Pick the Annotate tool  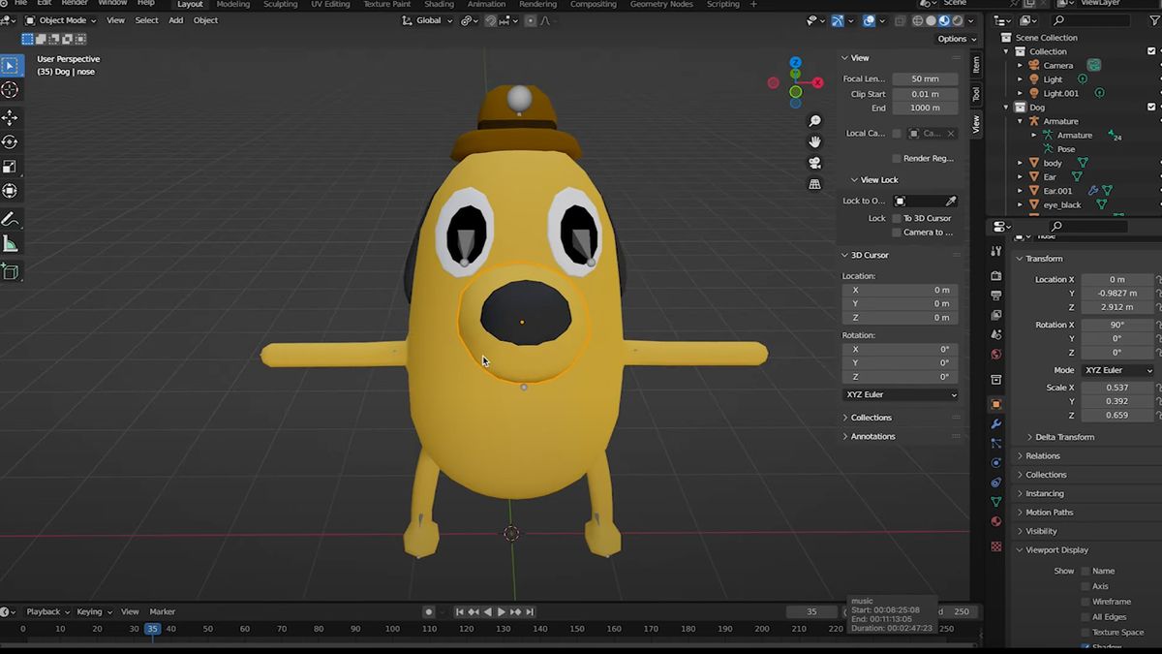click(x=12, y=219)
